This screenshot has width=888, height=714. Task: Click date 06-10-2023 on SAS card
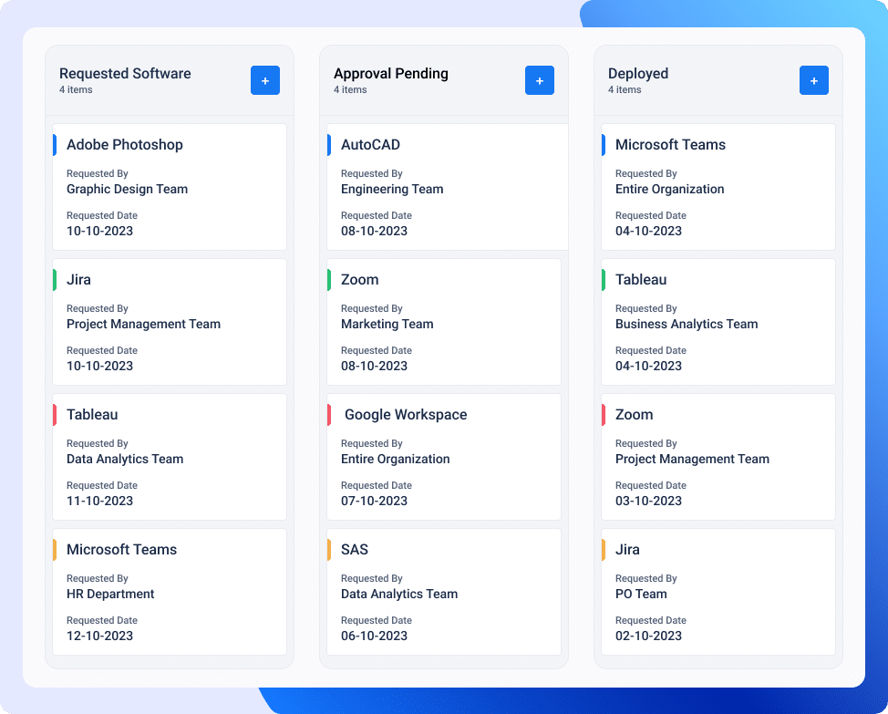tap(375, 636)
